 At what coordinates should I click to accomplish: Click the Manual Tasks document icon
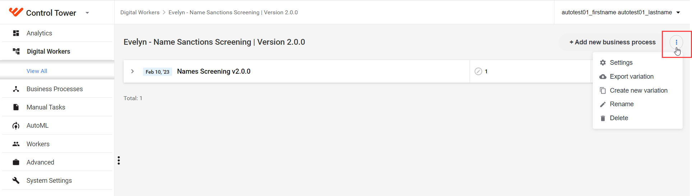click(16, 107)
